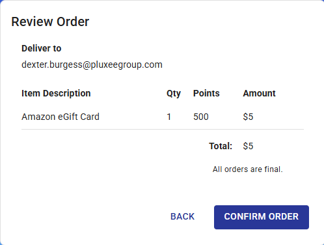Image resolution: width=324 pixels, height=245 pixels.
Task: Click the 'Qty' column header
Action: click(174, 94)
